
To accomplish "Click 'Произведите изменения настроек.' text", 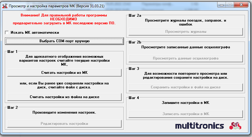I will click(x=64, y=112).
